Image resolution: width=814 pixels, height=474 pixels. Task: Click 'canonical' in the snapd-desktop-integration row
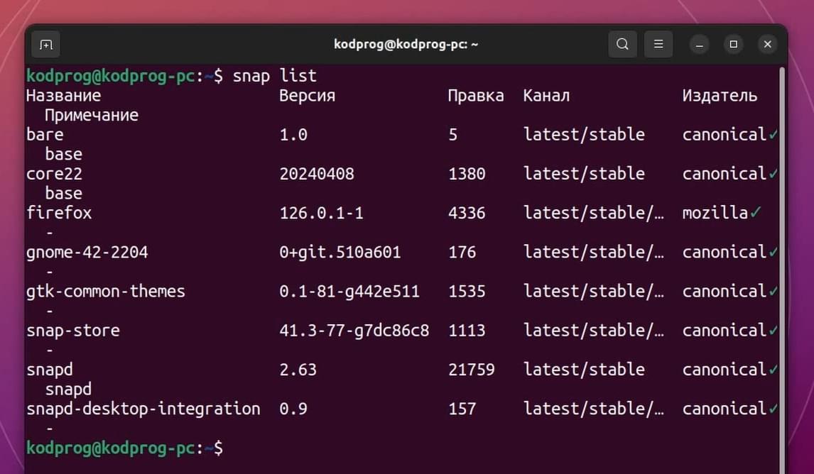pos(725,409)
